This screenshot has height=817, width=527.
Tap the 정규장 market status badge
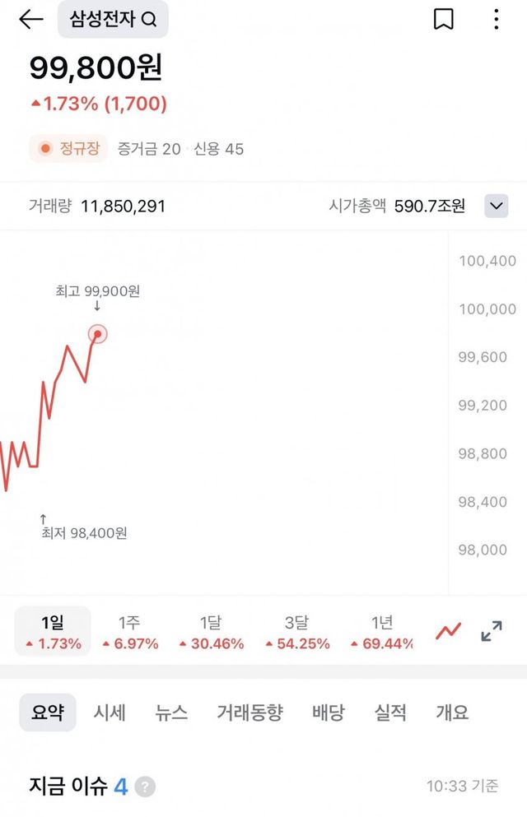click(68, 149)
